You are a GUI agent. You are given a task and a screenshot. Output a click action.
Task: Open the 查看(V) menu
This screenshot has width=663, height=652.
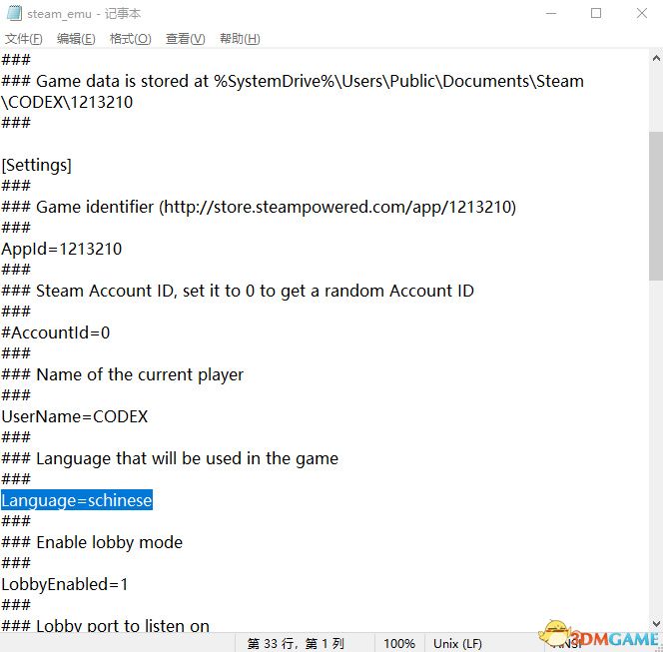point(185,39)
